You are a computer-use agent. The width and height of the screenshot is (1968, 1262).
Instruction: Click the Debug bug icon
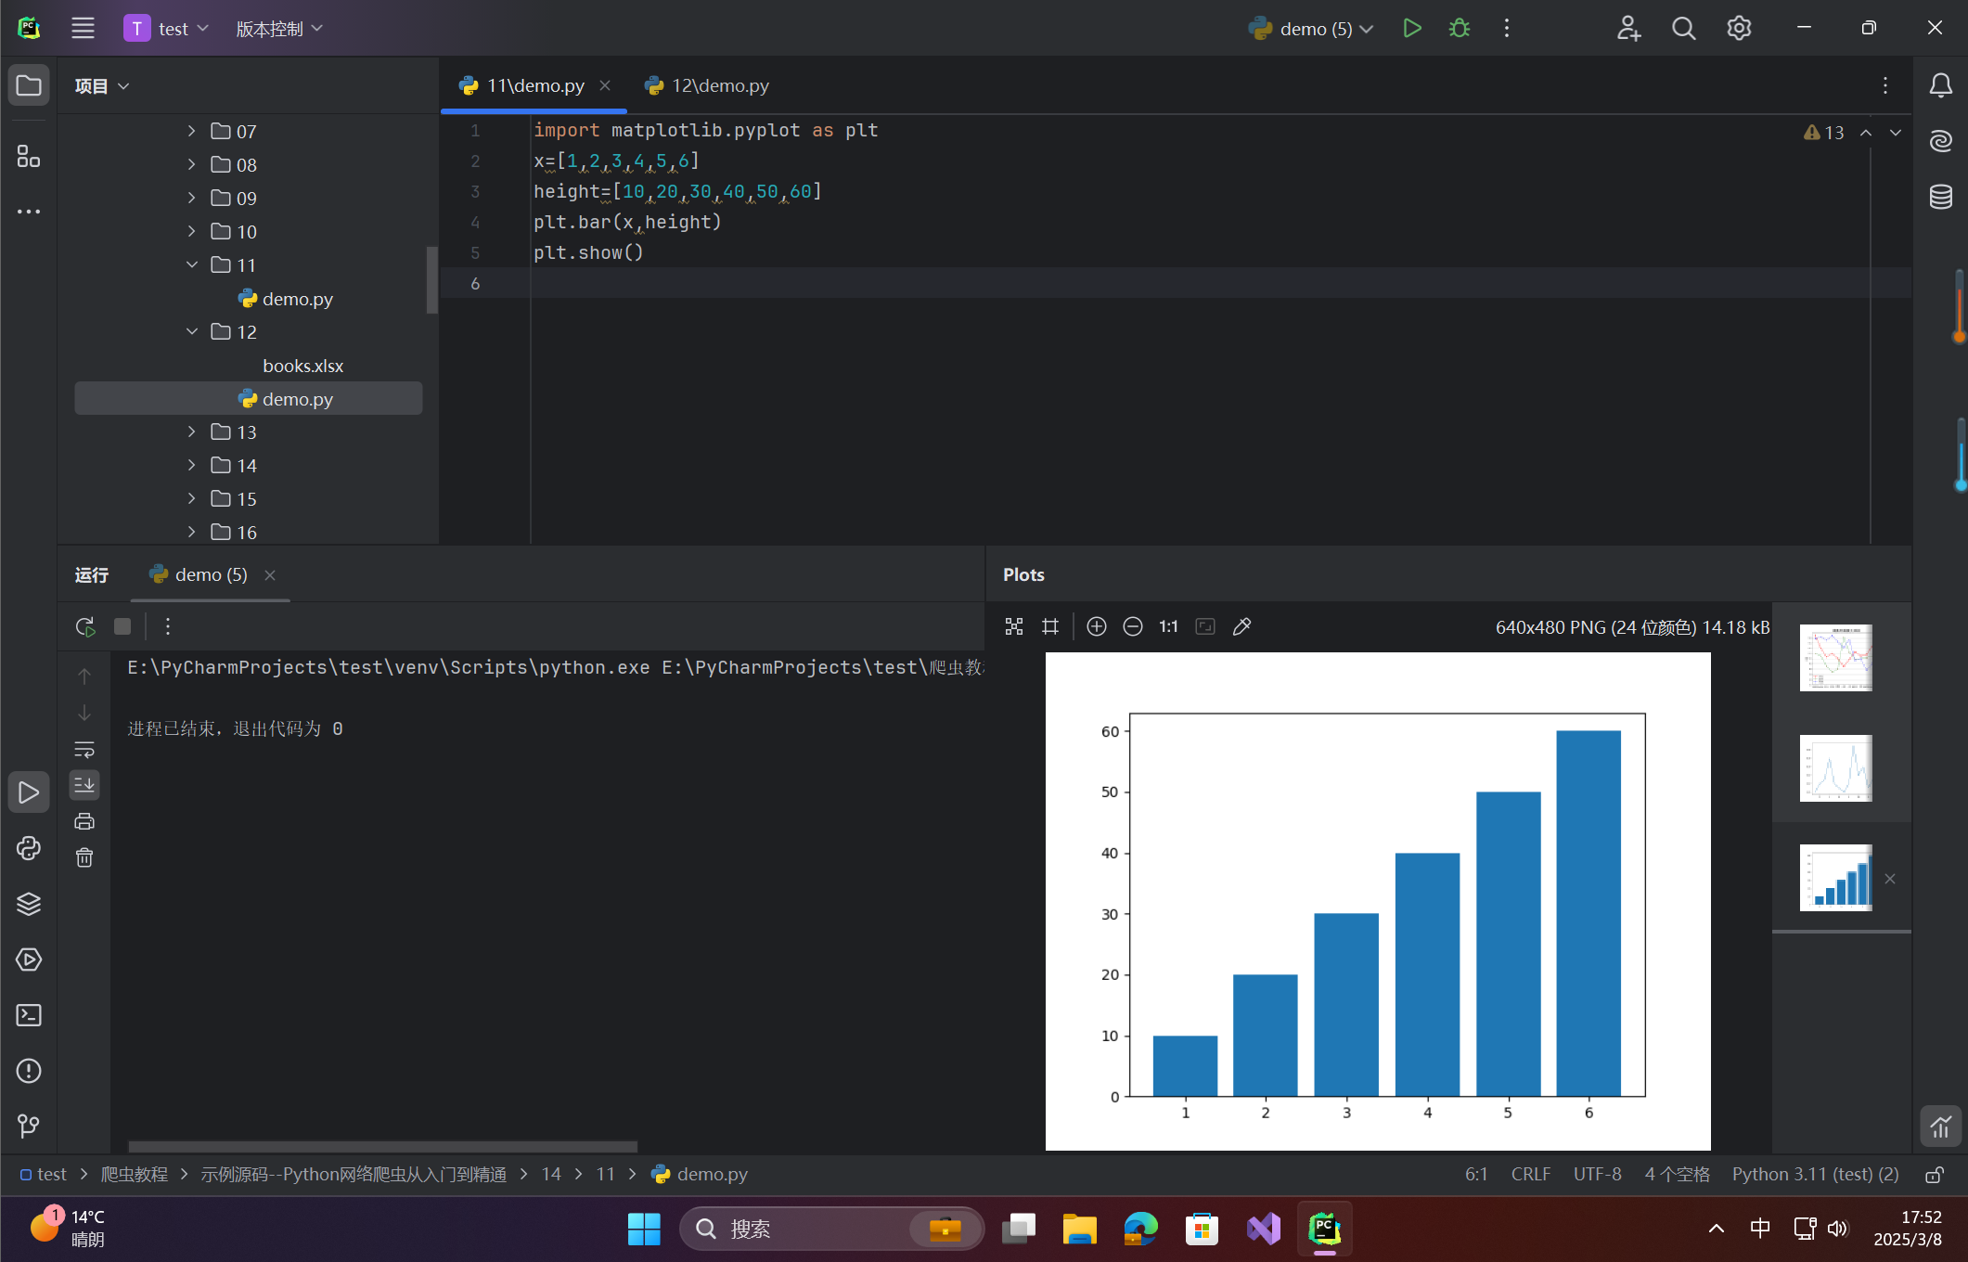point(1460,28)
